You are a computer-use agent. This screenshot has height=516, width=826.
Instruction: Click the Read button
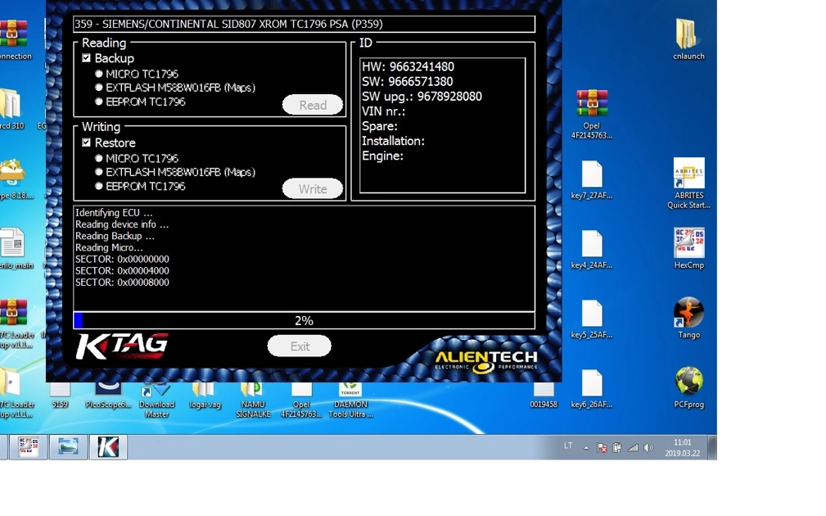(313, 105)
